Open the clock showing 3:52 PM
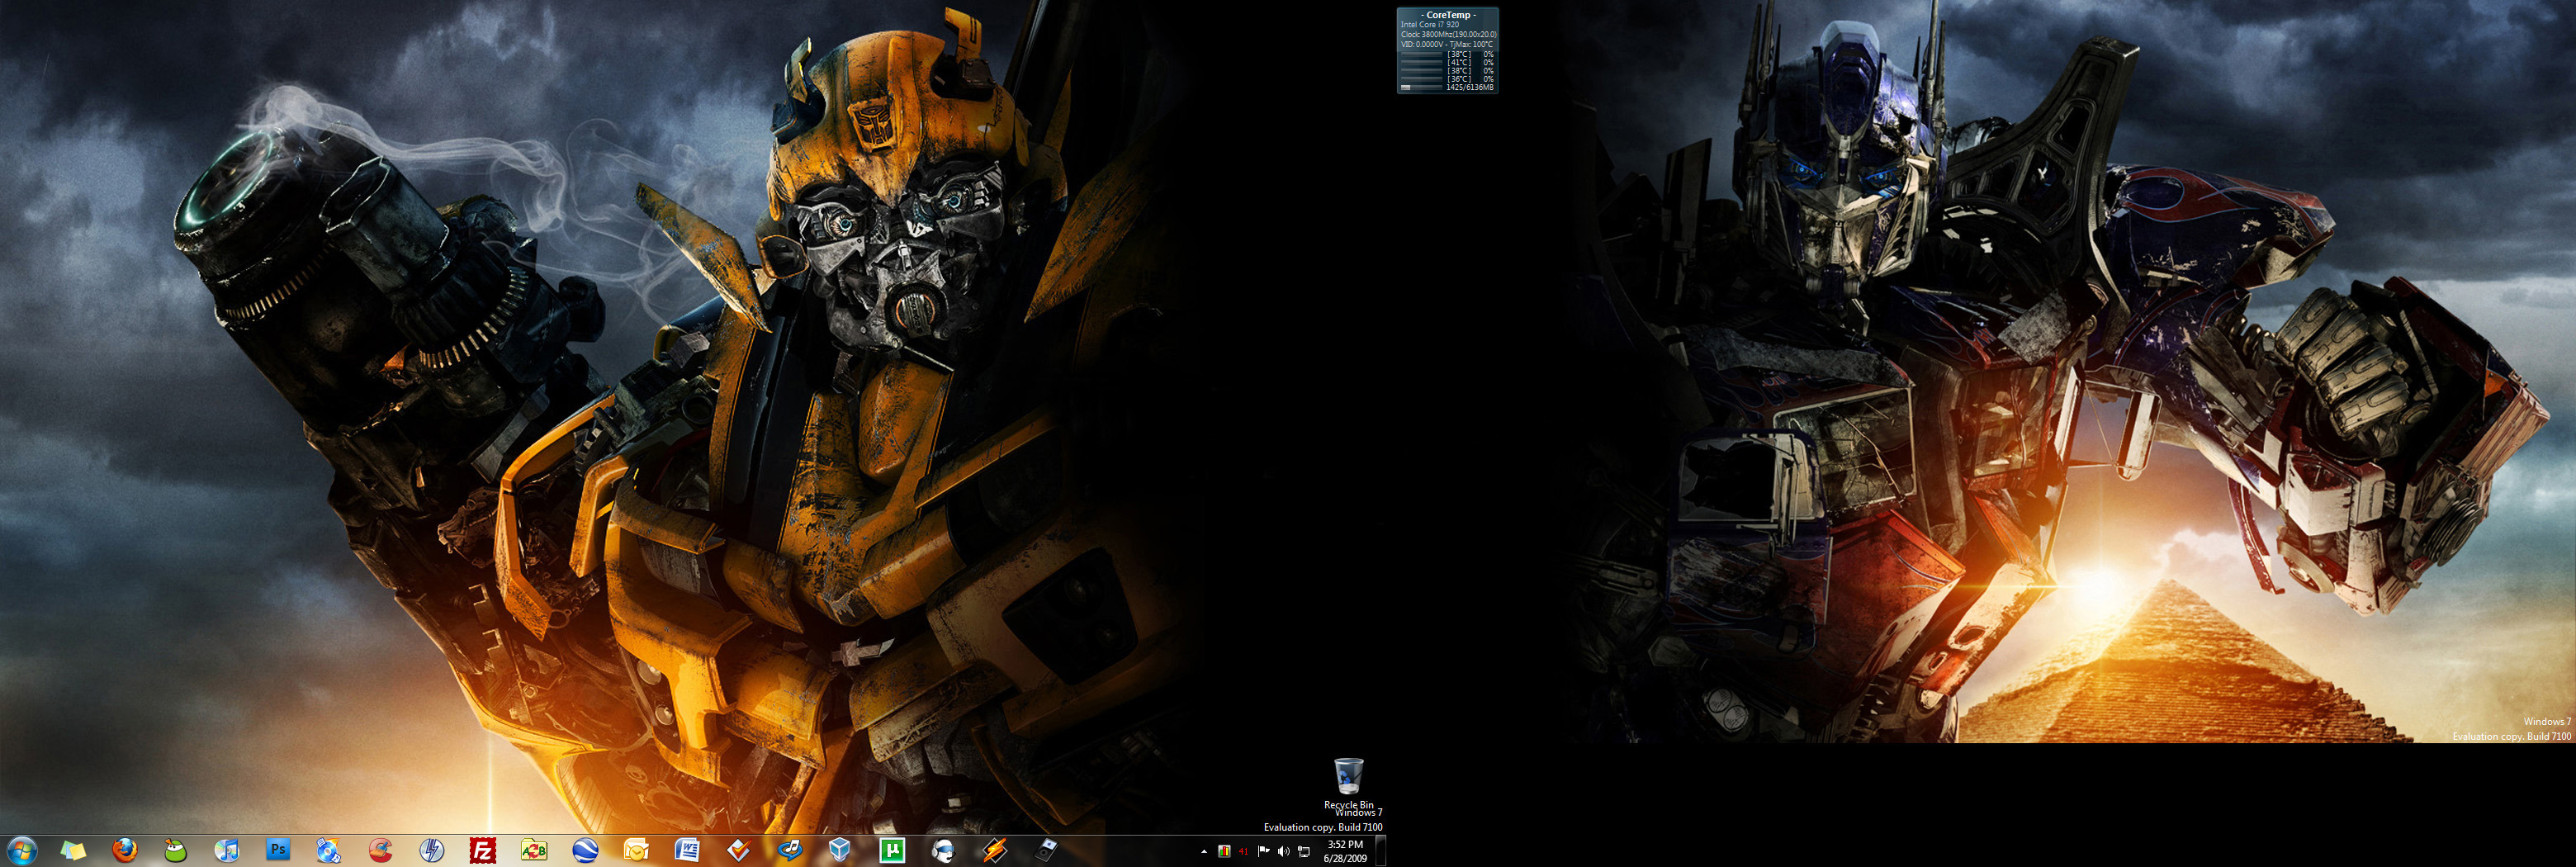Screen dimensions: 2576x867 click(1345, 851)
